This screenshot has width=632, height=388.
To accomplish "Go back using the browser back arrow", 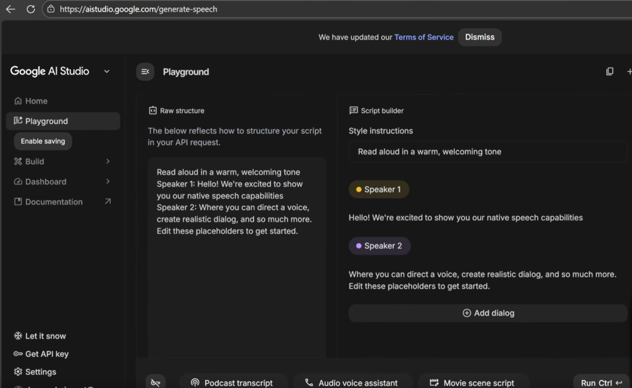I will [x=11, y=9].
